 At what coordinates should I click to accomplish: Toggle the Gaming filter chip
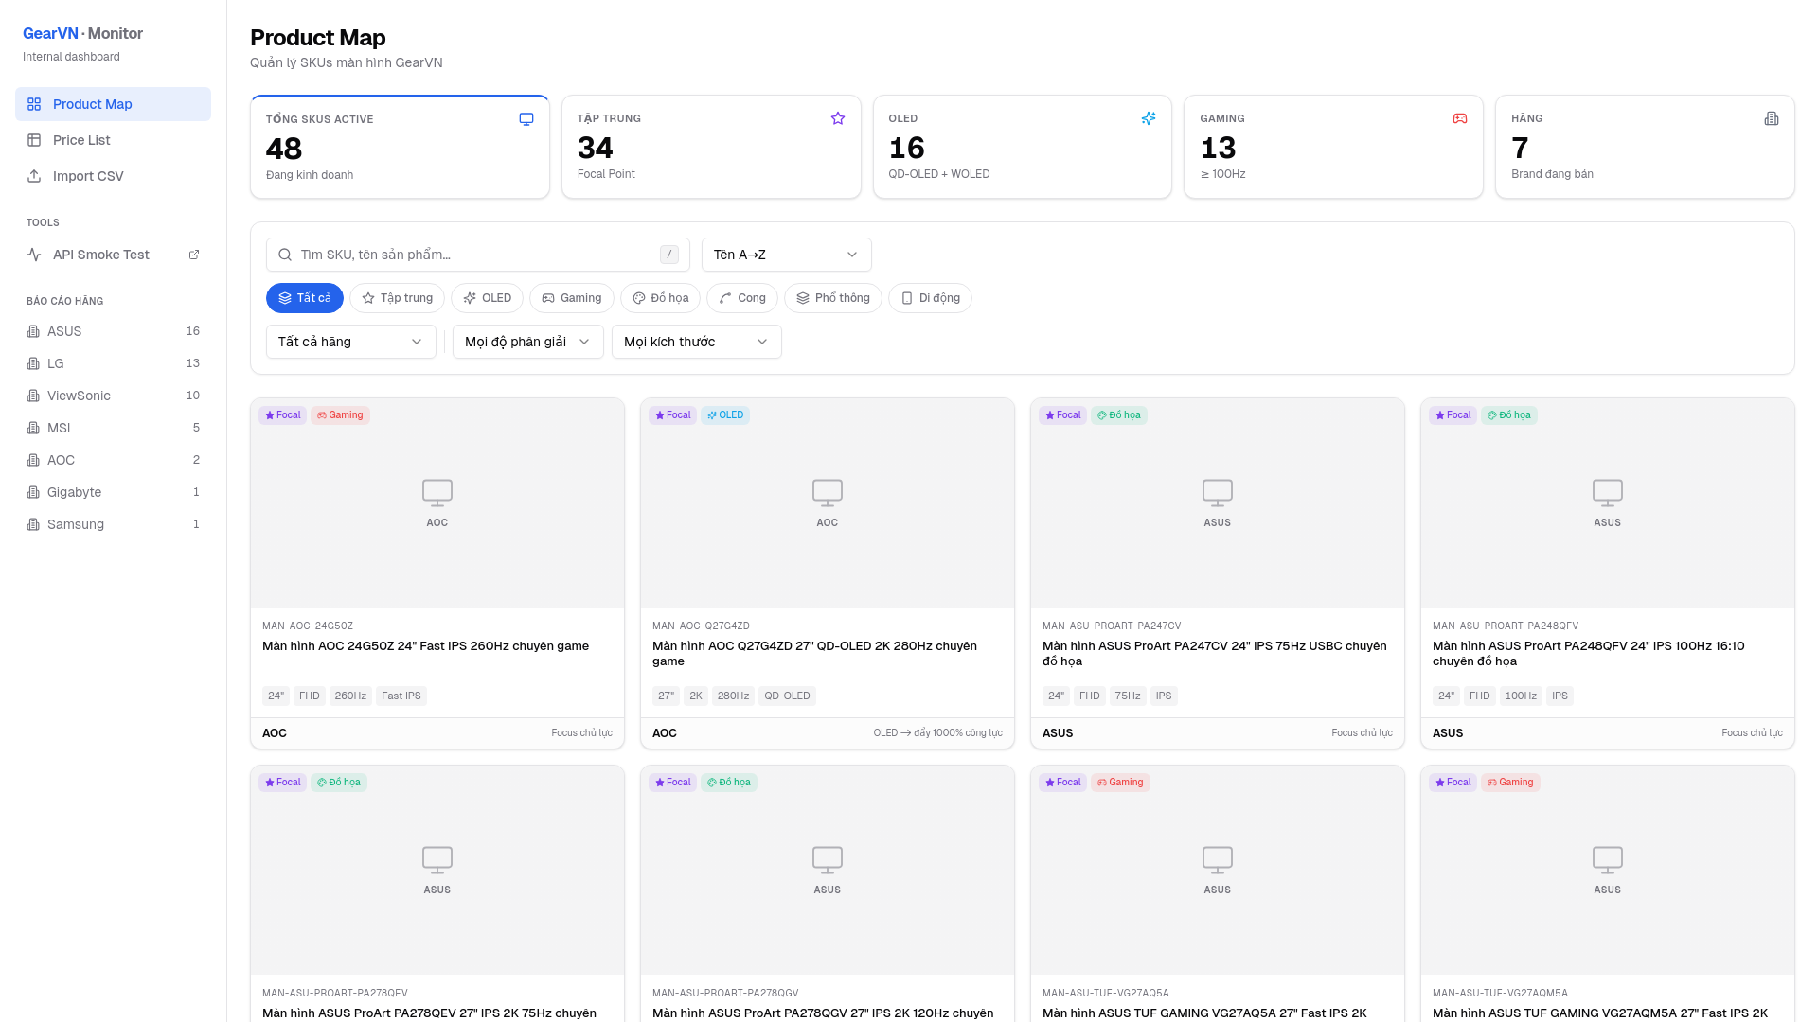coord(572,298)
